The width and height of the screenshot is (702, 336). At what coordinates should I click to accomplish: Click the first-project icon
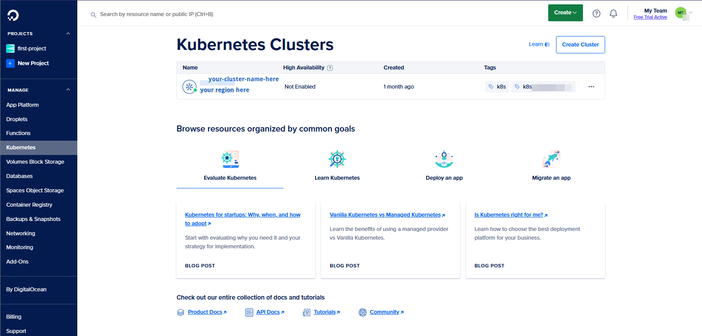pos(10,49)
